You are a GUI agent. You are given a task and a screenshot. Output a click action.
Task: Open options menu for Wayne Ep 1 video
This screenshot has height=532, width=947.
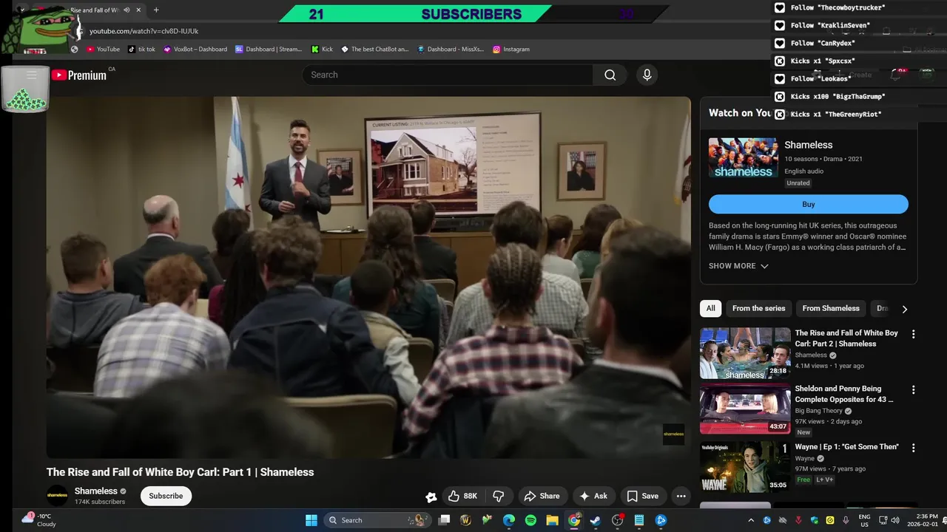click(x=913, y=448)
